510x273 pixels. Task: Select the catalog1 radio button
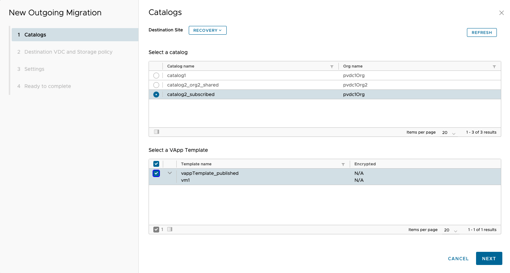coord(156,76)
